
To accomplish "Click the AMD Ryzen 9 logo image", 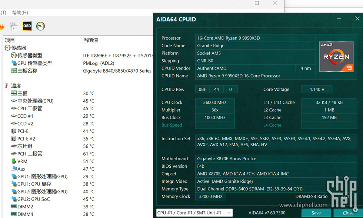I will coord(336,57).
